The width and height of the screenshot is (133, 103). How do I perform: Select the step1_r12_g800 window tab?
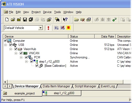[62, 93]
